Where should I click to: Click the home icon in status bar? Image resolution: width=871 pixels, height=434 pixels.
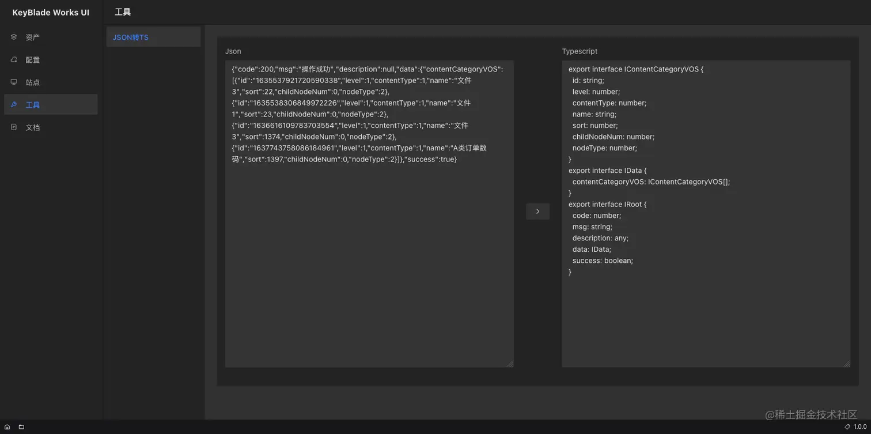(x=7, y=427)
